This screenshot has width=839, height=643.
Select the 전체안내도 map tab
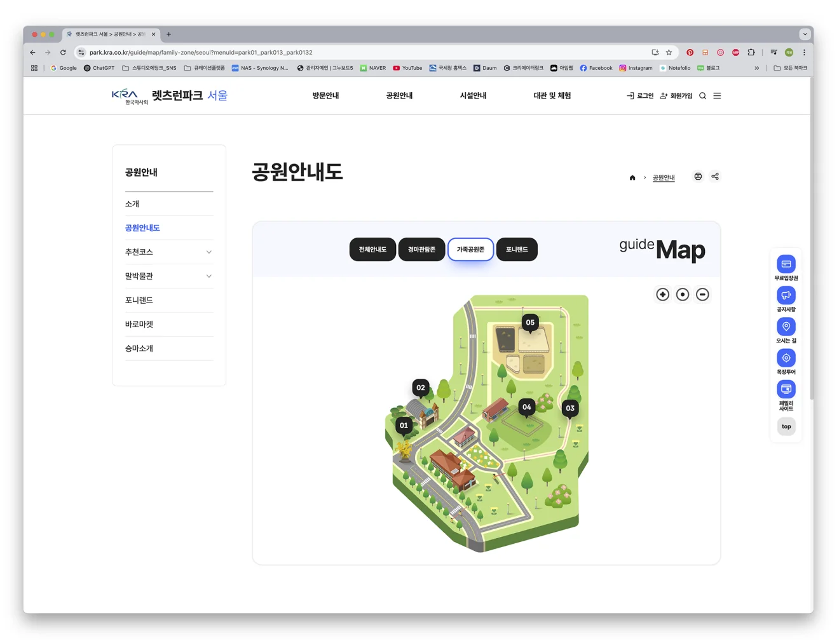(x=372, y=250)
